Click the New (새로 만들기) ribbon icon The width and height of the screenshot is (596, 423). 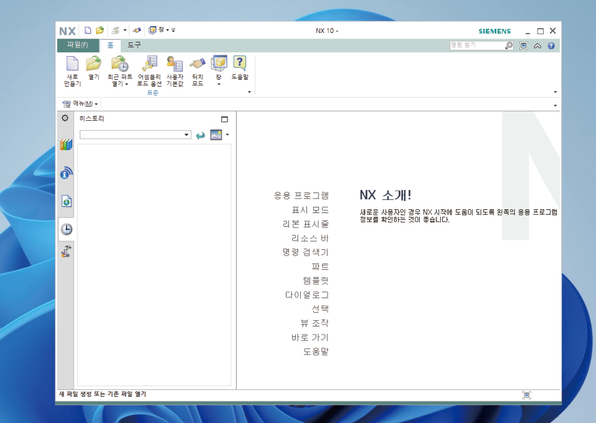(x=72, y=71)
